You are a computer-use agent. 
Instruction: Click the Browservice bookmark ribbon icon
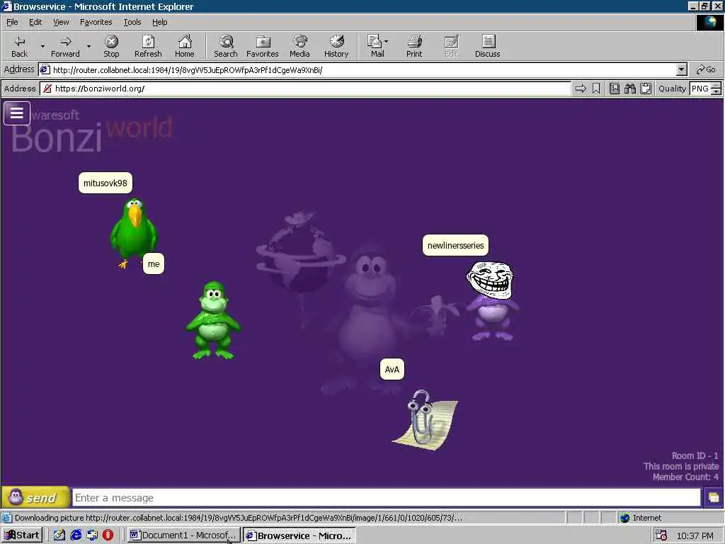tap(596, 89)
